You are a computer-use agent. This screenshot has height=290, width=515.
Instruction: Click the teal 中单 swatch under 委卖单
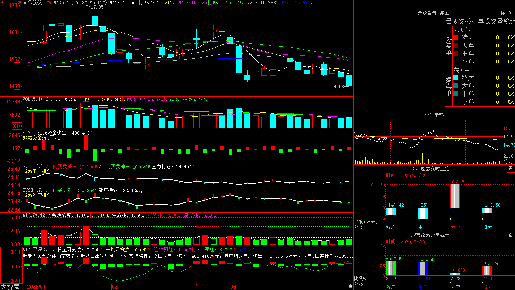point(456,94)
